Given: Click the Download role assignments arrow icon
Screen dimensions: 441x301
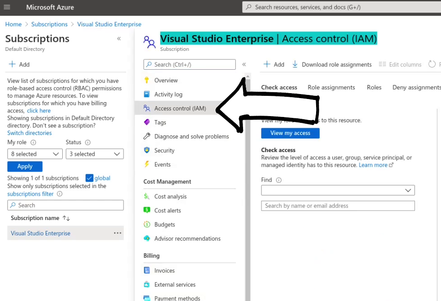Looking at the screenshot, I should coord(295,64).
